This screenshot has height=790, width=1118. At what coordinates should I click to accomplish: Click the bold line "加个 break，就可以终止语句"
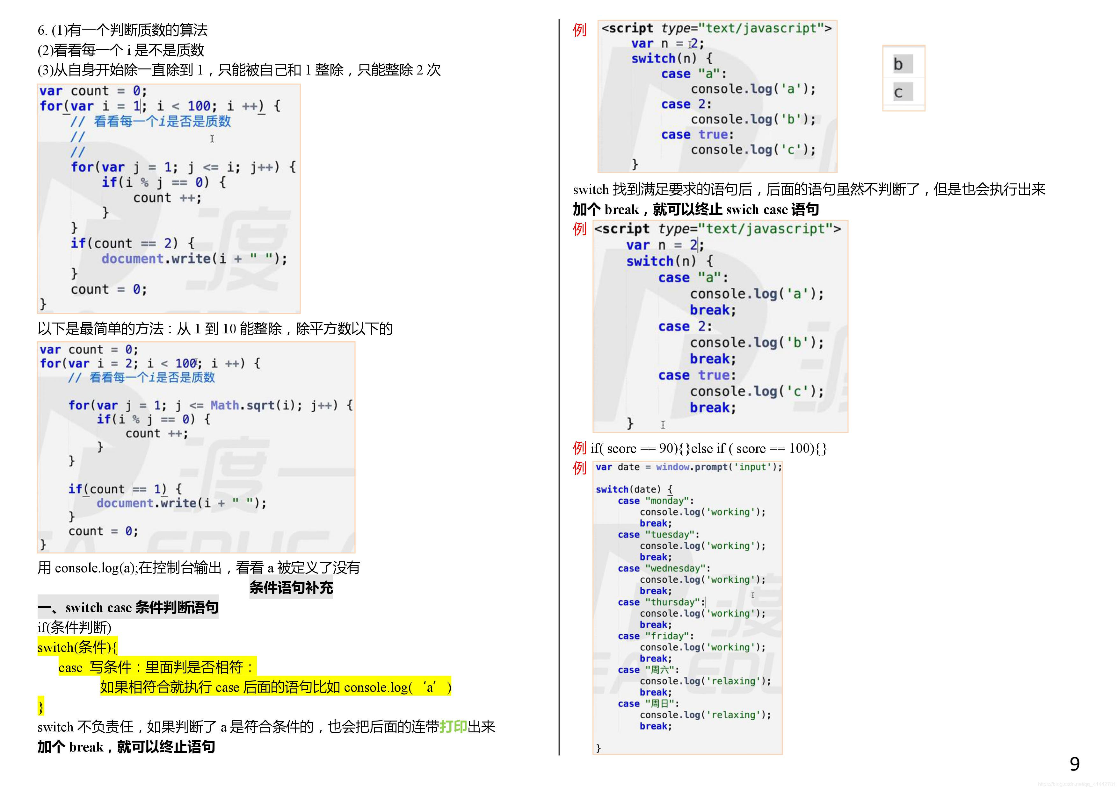tap(127, 747)
